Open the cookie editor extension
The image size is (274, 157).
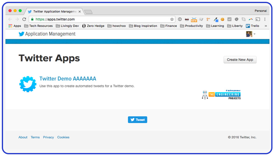[x=222, y=19]
